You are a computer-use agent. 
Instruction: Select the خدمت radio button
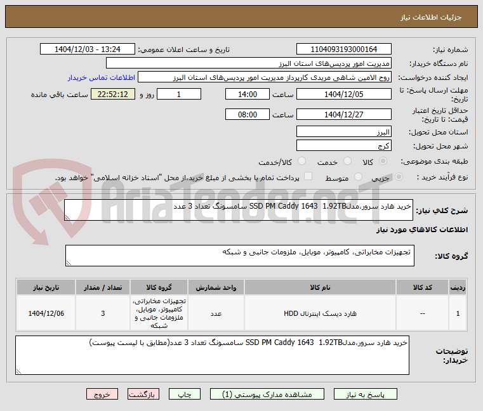[347, 161]
